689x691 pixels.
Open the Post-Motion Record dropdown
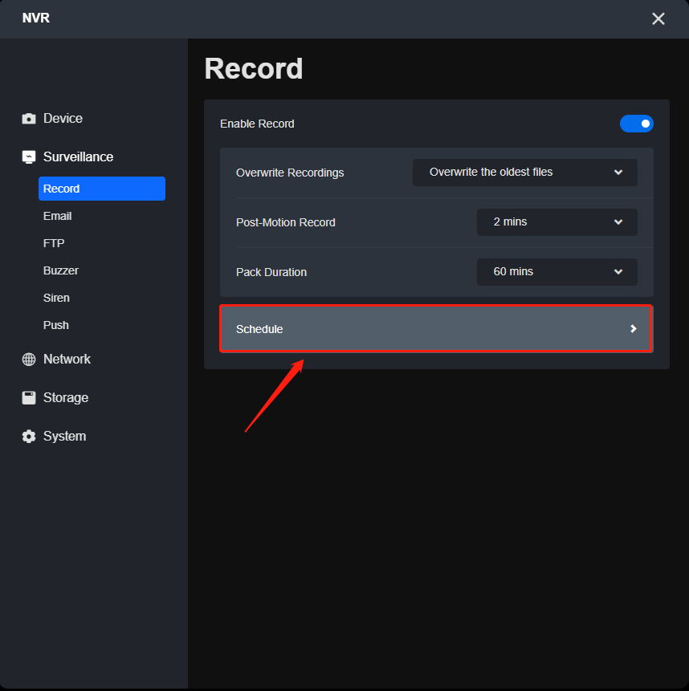(x=556, y=222)
